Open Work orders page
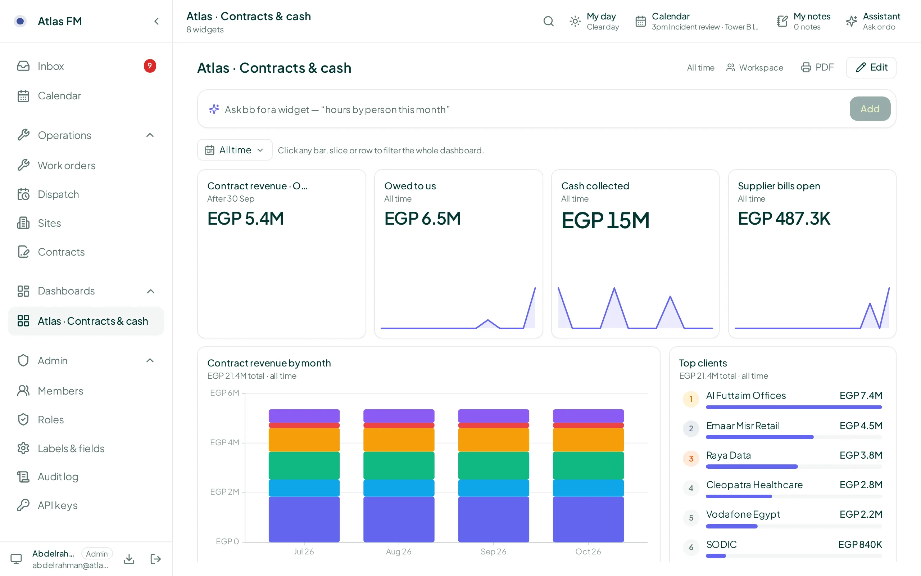Viewport: 921px width, 576px height. pos(86,165)
